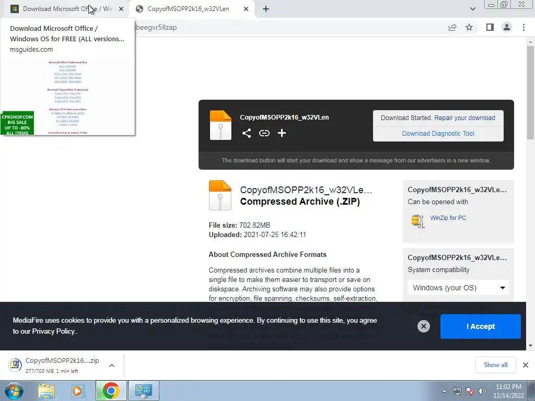Close the Download Microsoft Office tab
The width and height of the screenshot is (535, 401).
point(121,9)
